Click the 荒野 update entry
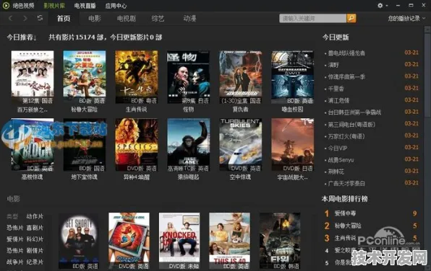 [333, 65]
